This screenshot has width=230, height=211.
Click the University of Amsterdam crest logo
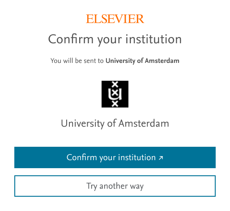[115, 94]
